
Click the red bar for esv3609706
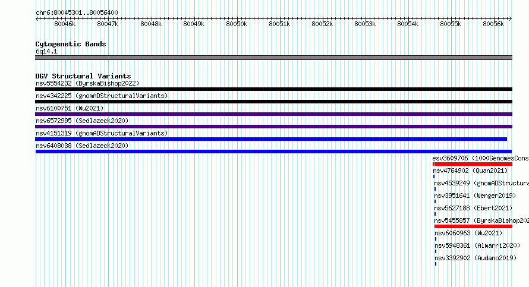(x=473, y=164)
